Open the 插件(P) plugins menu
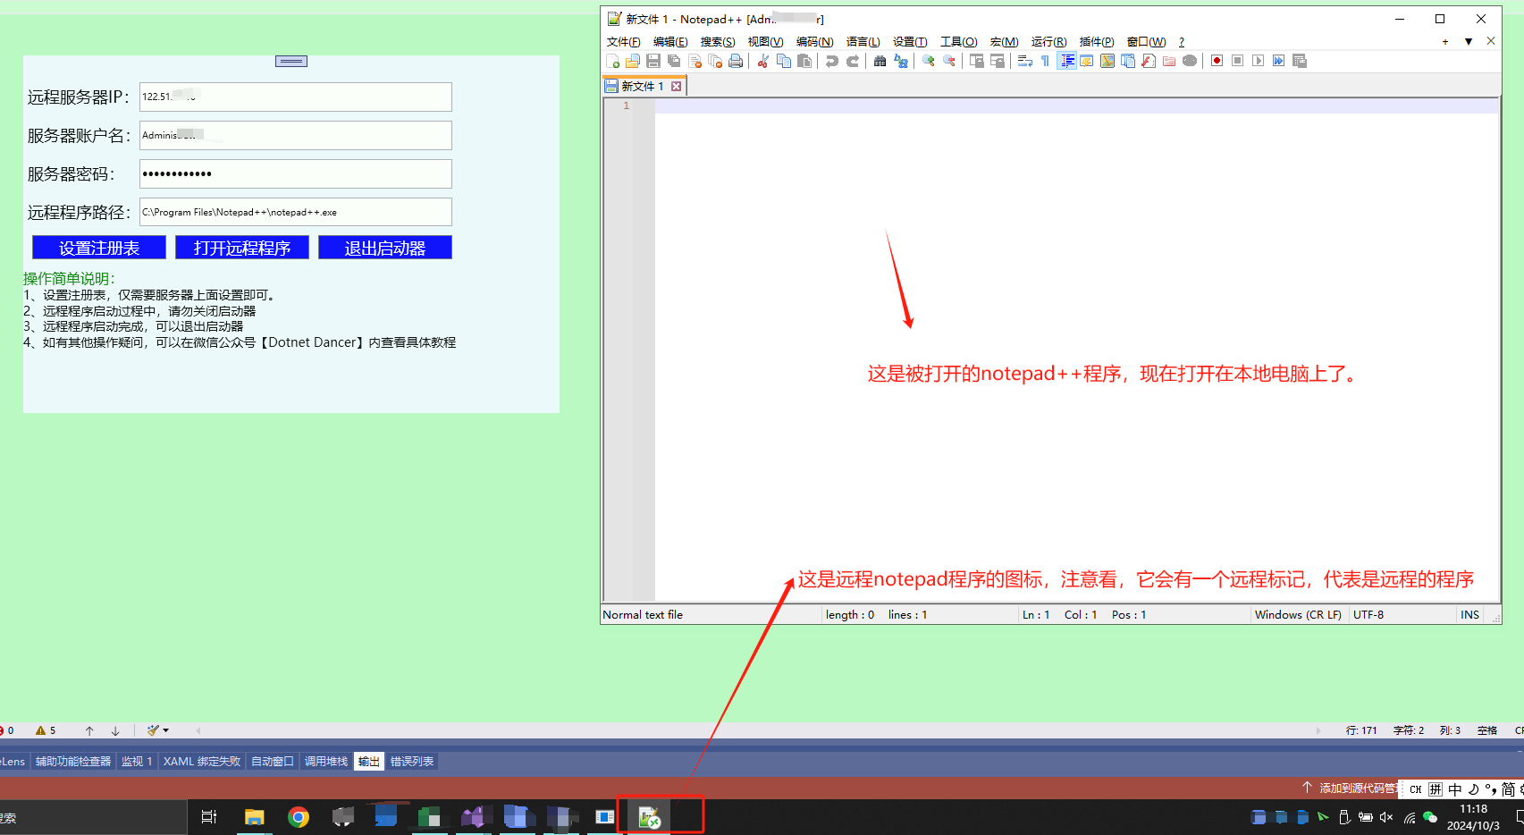The height and width of the screenshot is (835, 1524). [x=1096, y=42]
